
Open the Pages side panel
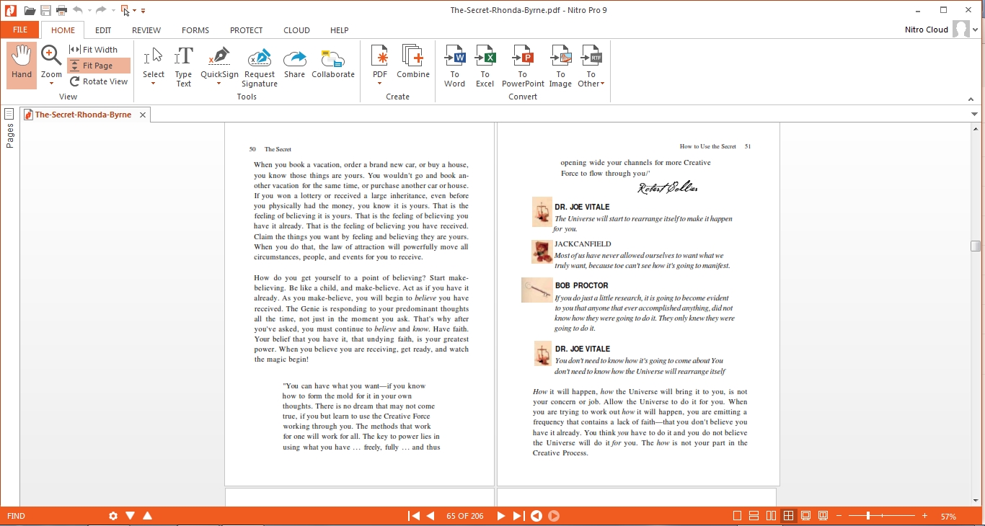click(x=9, y=128)
